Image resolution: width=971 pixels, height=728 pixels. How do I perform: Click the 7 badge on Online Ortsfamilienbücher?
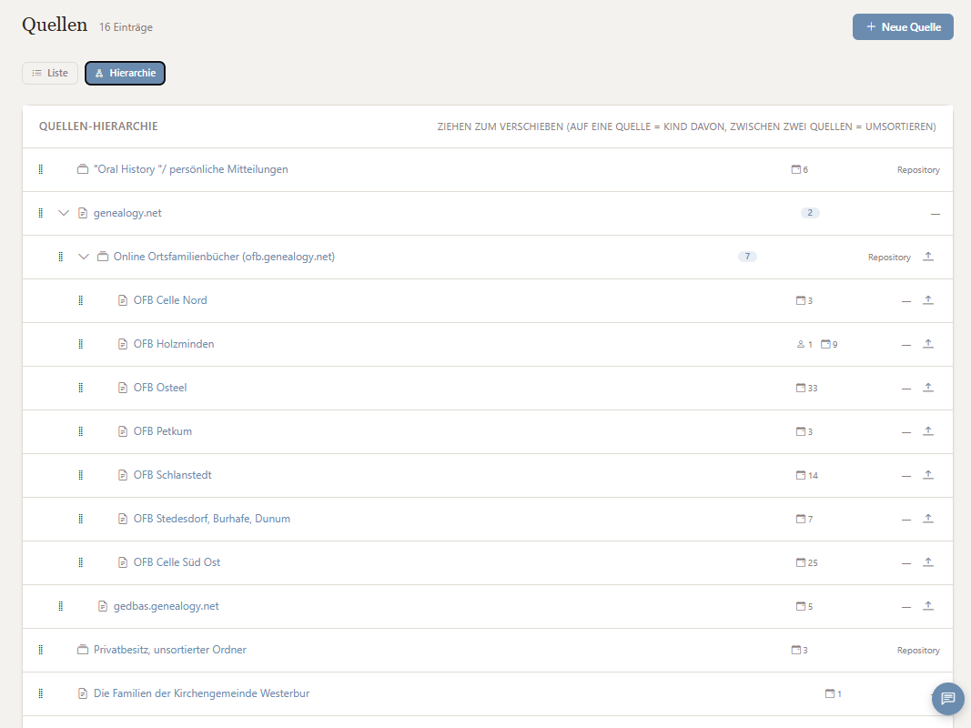pyautogui.click(x=747, y=257)
